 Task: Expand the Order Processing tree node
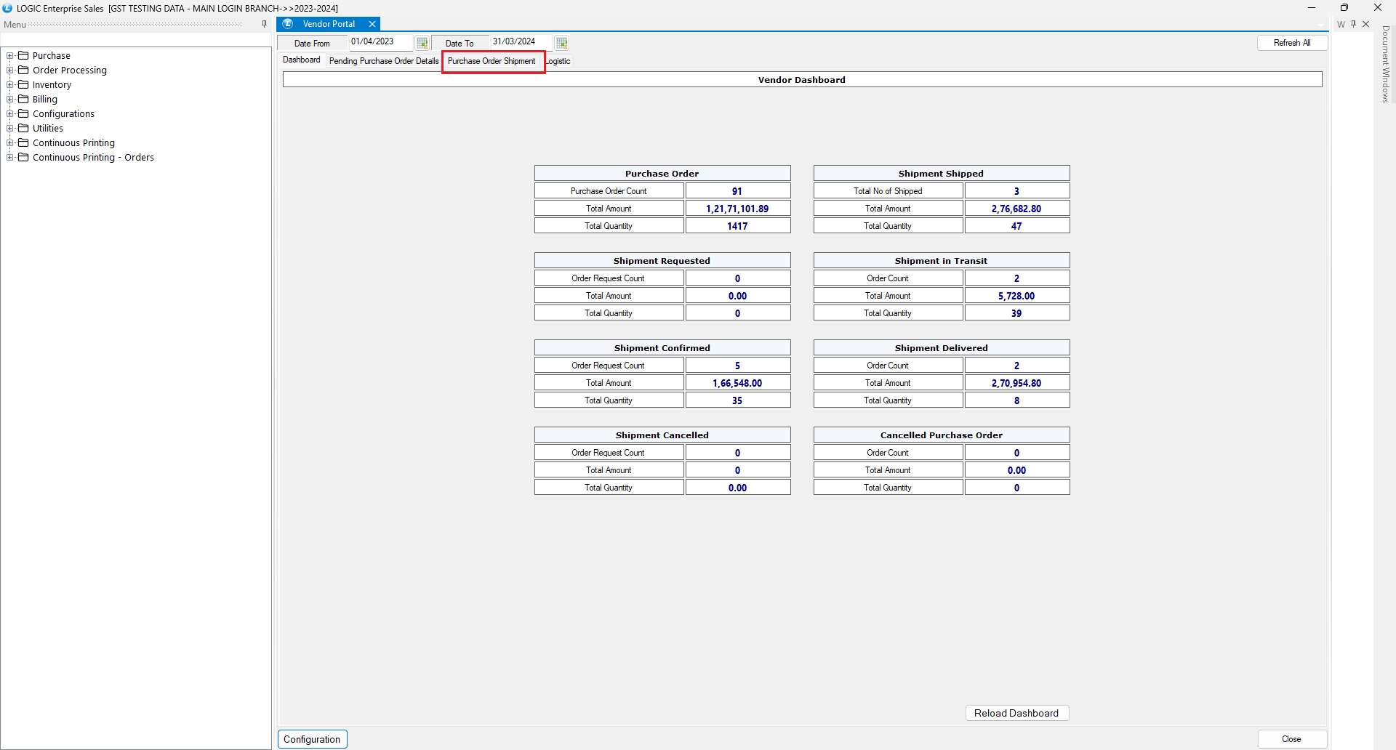click(x=10, y=70)
